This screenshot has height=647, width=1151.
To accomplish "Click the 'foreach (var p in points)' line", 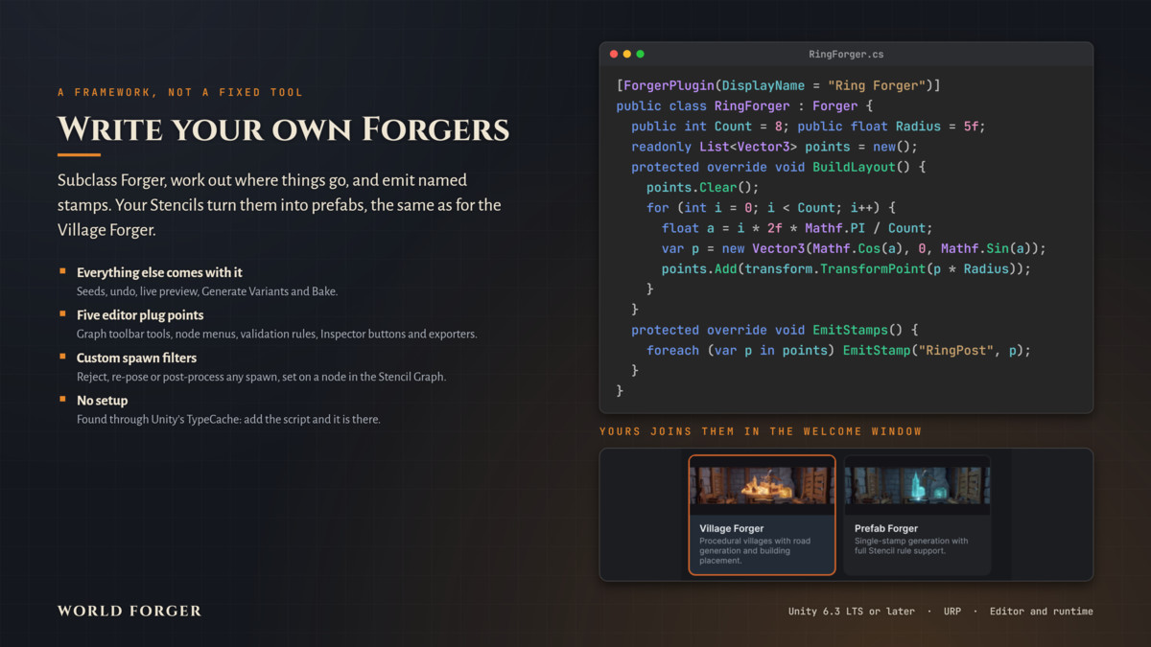I will (x=838, y=350).
